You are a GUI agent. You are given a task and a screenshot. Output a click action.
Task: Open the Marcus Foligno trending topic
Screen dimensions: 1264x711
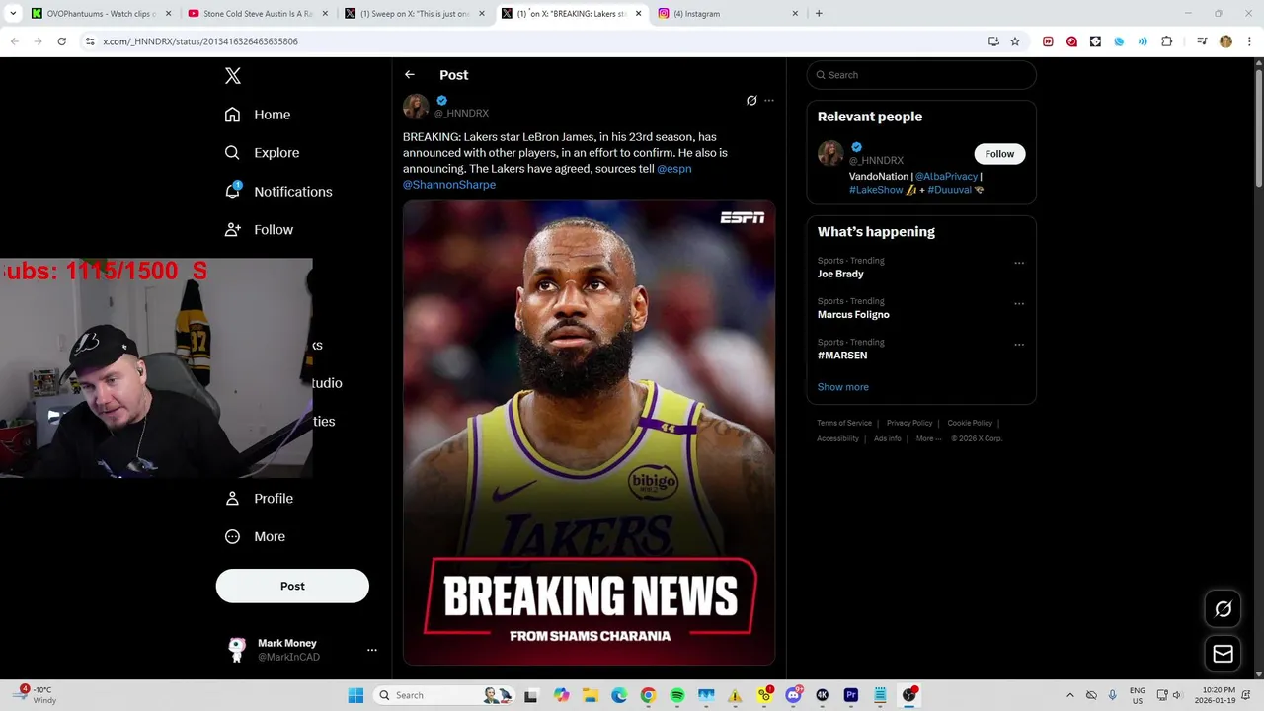(x=853, y=314)
